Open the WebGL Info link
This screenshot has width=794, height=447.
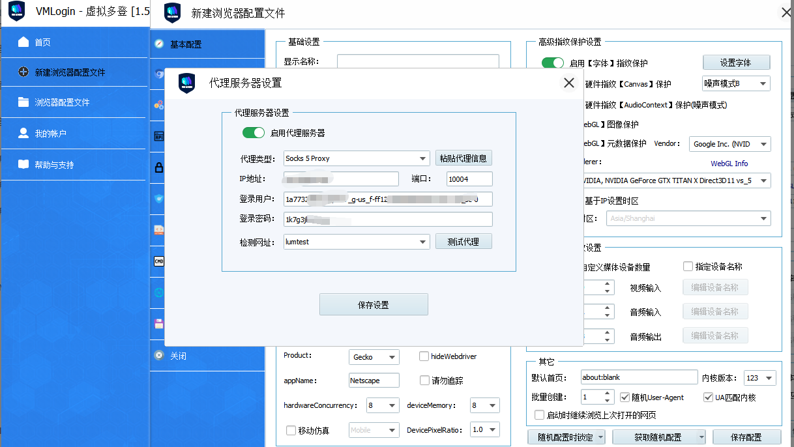729,164
